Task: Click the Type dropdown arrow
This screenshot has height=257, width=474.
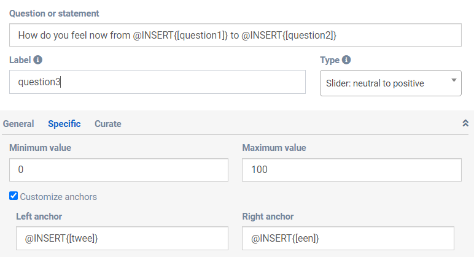Action: 454,80
